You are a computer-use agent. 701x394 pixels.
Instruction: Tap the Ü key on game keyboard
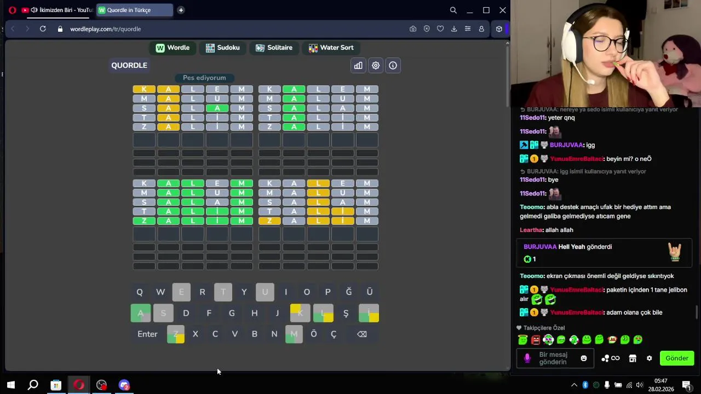tap(370, 292)
